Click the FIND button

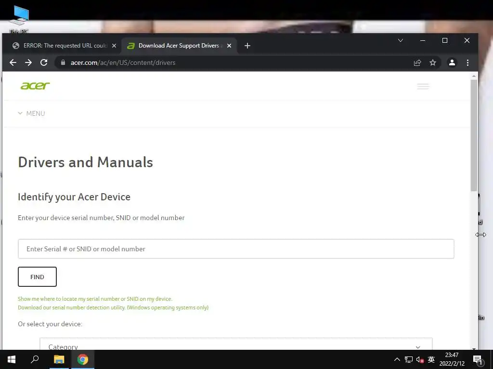coord(37,277)
